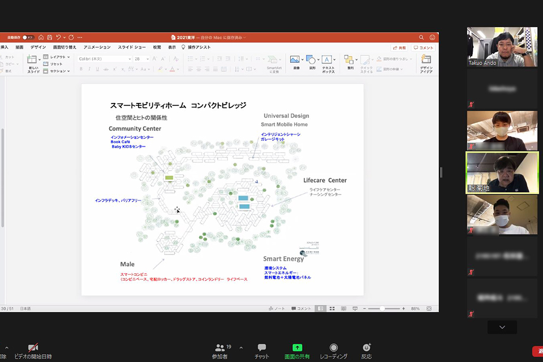This screenshot has height=362, width=543.
Task: Open Zoom チャット (Chat) panel
Action: point(262,351)
